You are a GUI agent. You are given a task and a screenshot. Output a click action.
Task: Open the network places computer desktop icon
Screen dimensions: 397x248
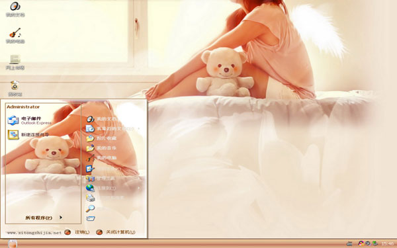[15, 62]
